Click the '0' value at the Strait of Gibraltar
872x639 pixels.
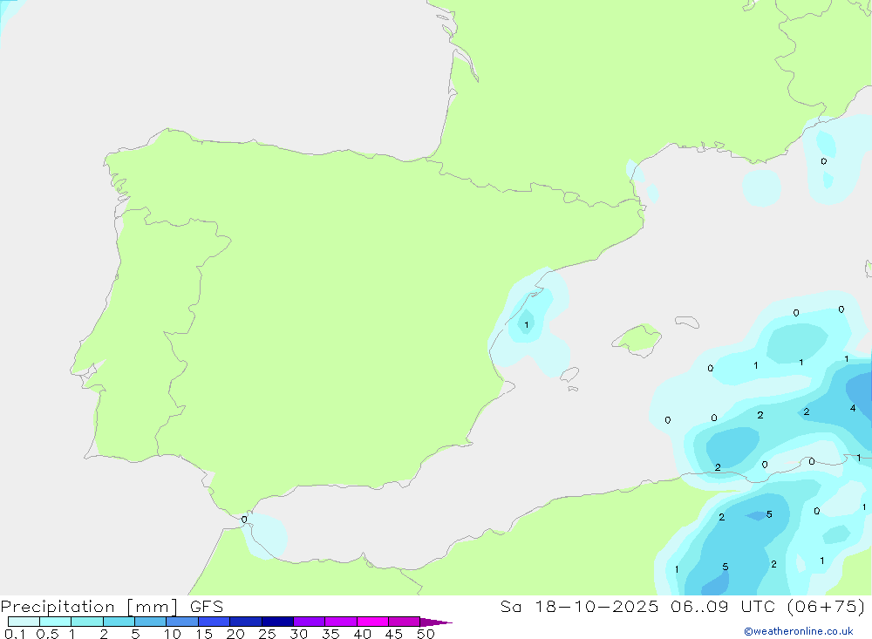pos(244,520)
